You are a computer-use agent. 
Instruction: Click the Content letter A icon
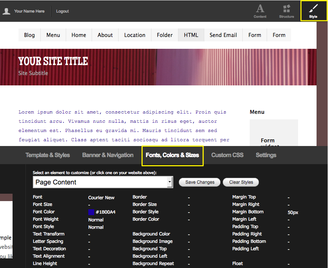pos(260,9)
